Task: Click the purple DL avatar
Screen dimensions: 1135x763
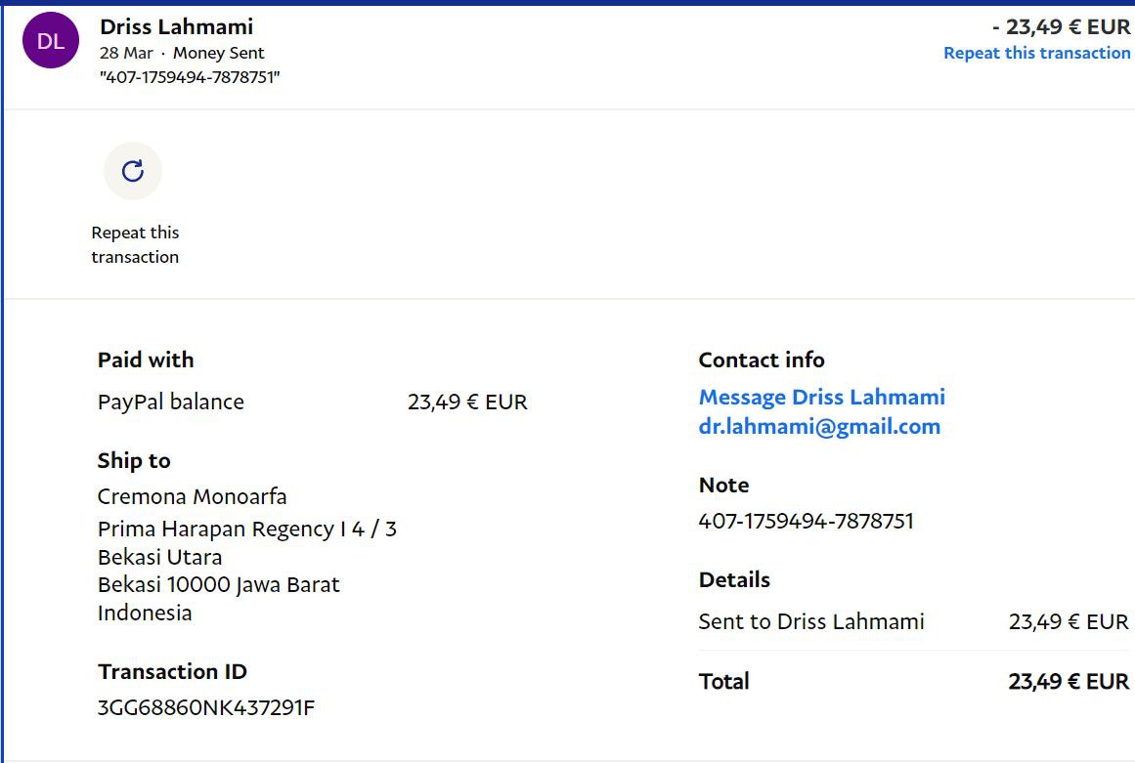Action: (51, 40)
